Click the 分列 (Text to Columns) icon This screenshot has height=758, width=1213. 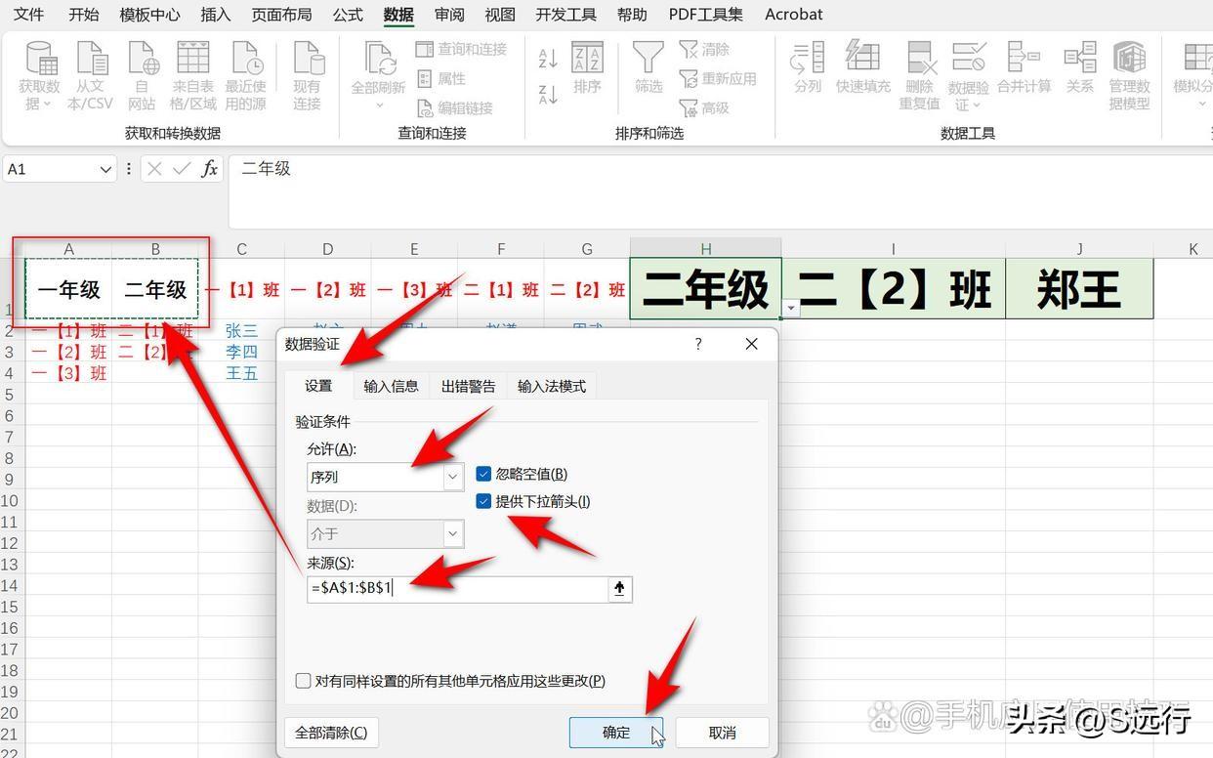pyautogui.click(x=808, y=59)
